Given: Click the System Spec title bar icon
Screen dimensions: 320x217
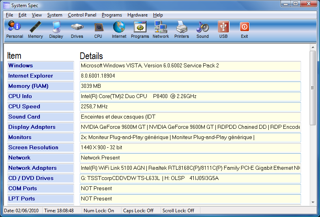Looking at the screenshot, I should point(6,6).
